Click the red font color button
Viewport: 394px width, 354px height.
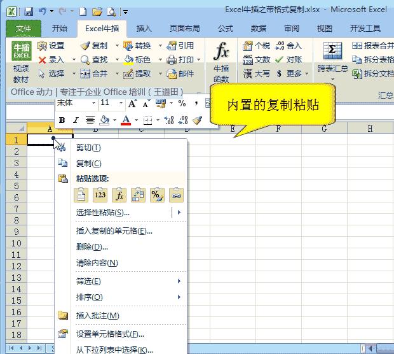click(x=126, y=120)
